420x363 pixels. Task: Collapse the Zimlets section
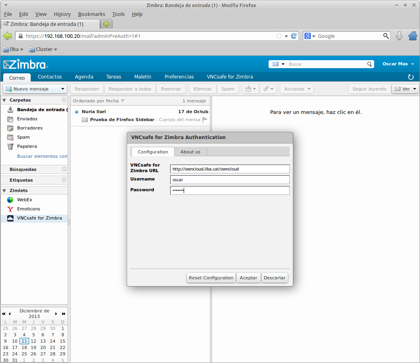[4, 190]
